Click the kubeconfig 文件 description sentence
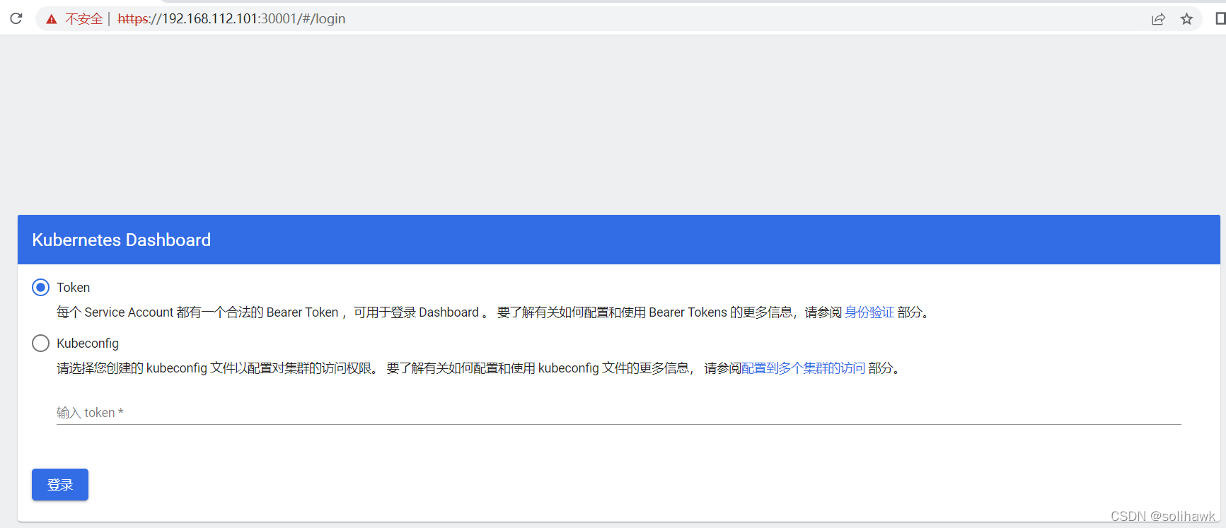Viewport: 1226px width, 528px height. tap(480, 368)
